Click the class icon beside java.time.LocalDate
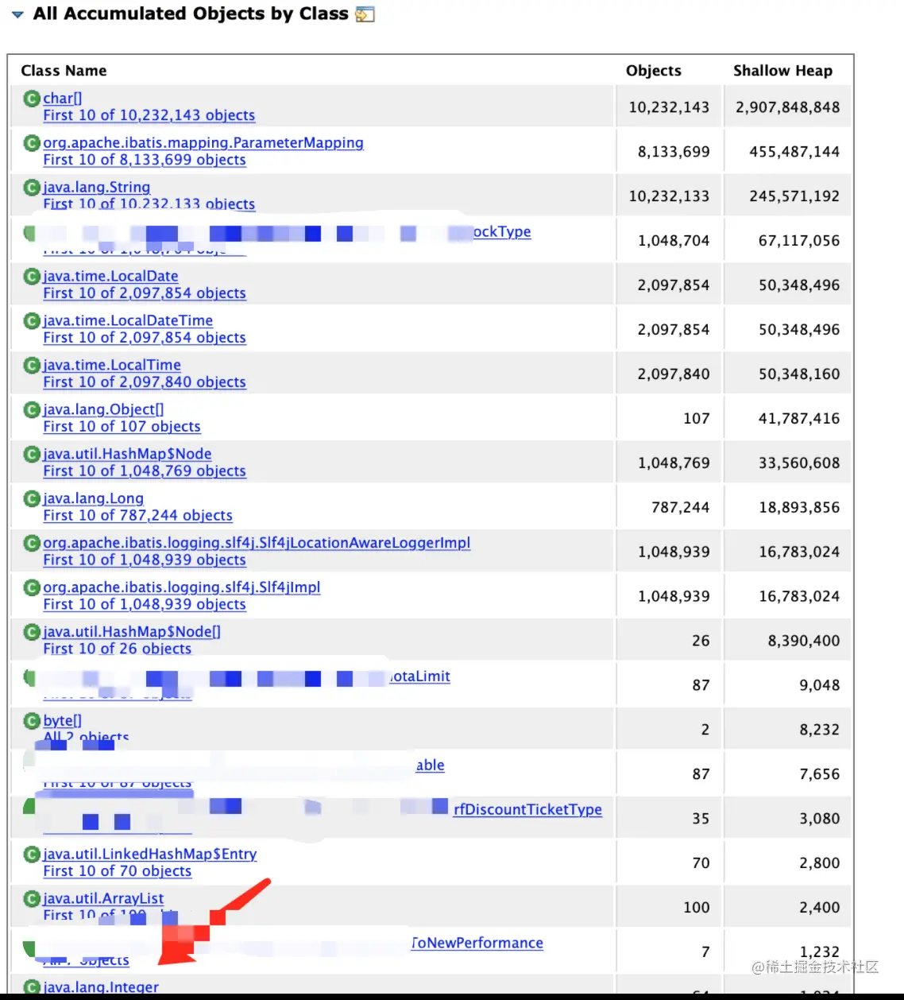This screenshot has width=904, height=1000. click(32, 277)
